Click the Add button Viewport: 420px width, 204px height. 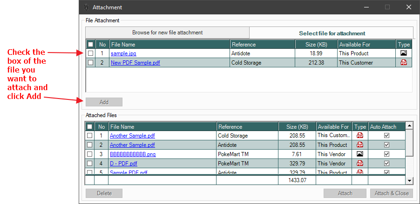[x=104, y=102]
